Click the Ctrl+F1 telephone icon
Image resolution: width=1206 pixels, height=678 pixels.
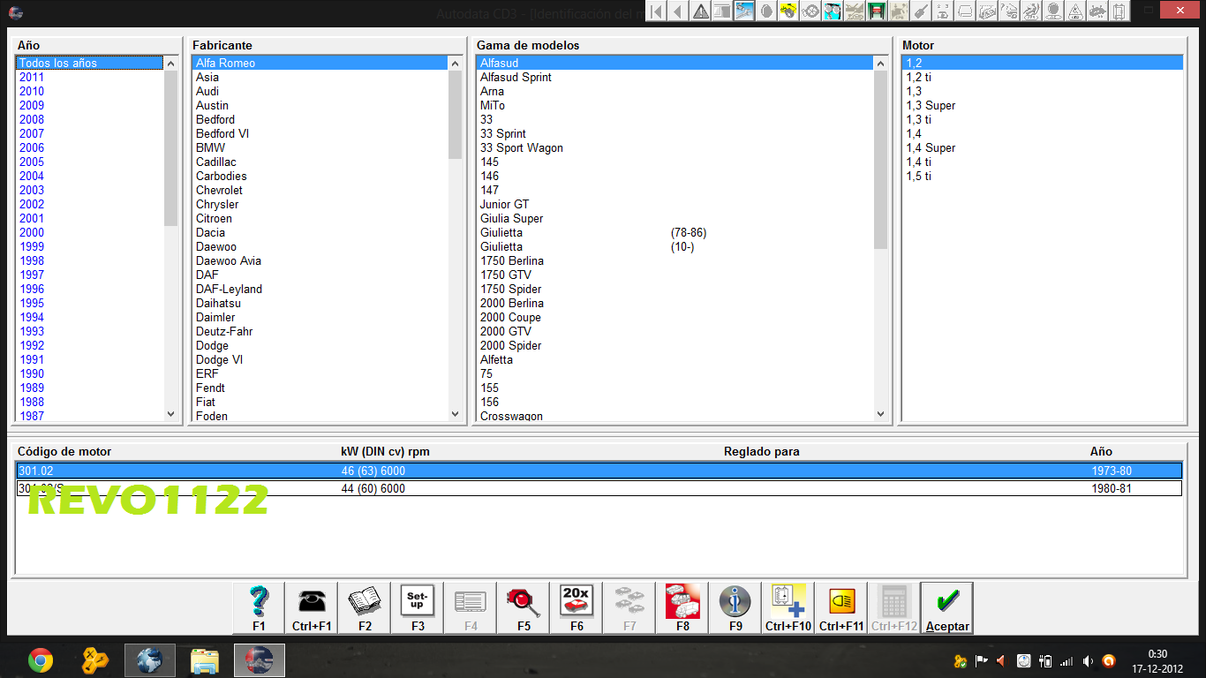(312, 607)
